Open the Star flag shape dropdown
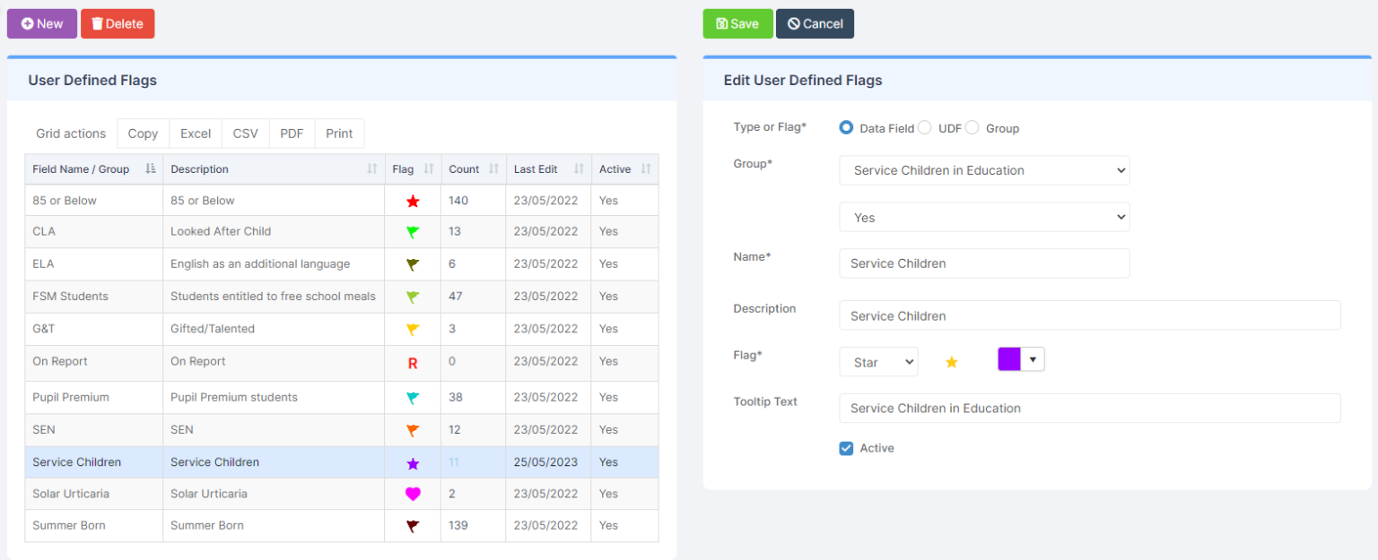The width and height of the screenshot is (1378, 560). click(x=878, y=361)
